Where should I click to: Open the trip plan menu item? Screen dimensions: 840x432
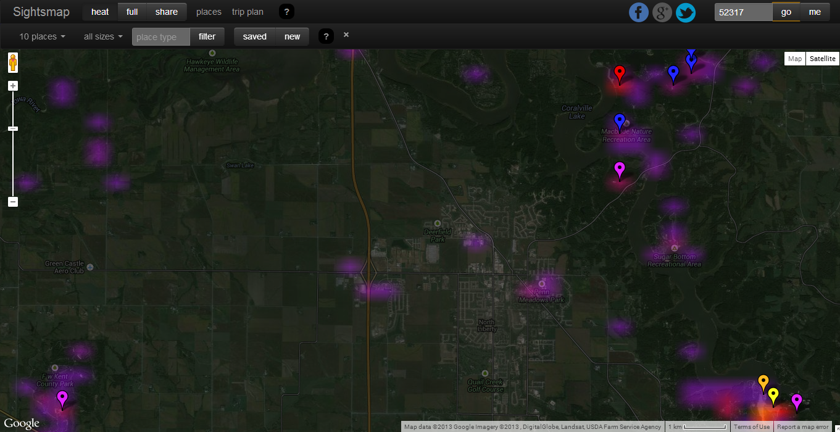pos(247,12)
